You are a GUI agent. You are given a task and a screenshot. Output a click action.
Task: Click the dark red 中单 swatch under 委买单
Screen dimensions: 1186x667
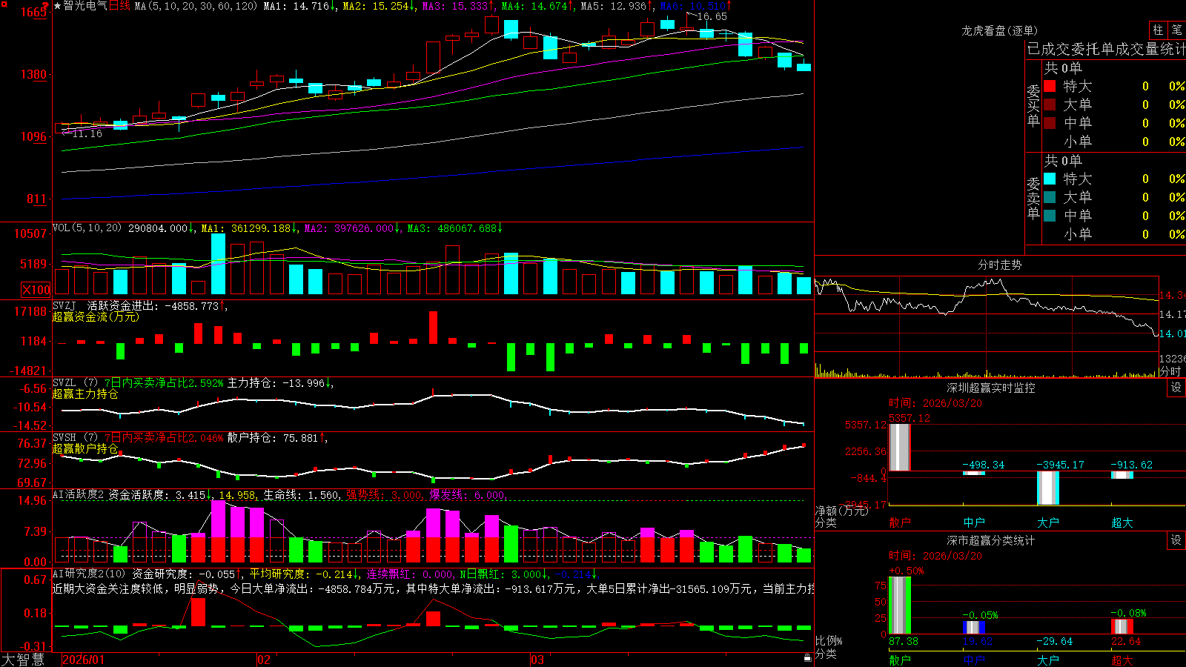1050,123
